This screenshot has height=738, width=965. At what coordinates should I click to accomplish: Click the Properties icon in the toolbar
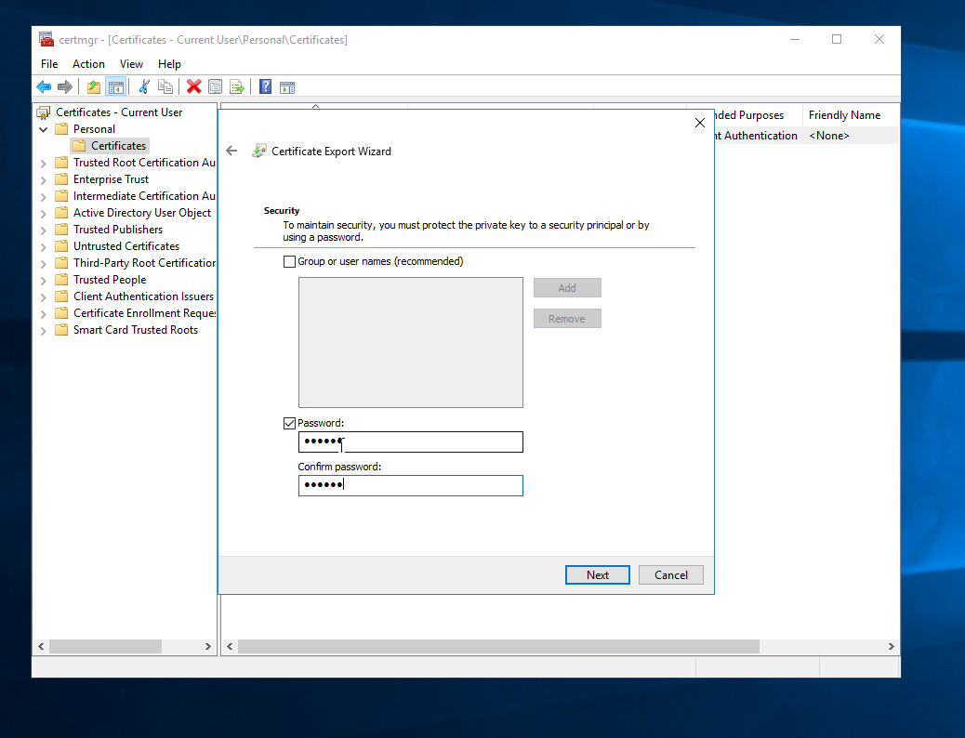click(x=215, y=86)
